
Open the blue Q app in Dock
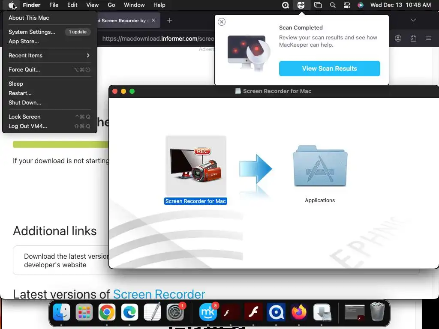pos(276,312)
